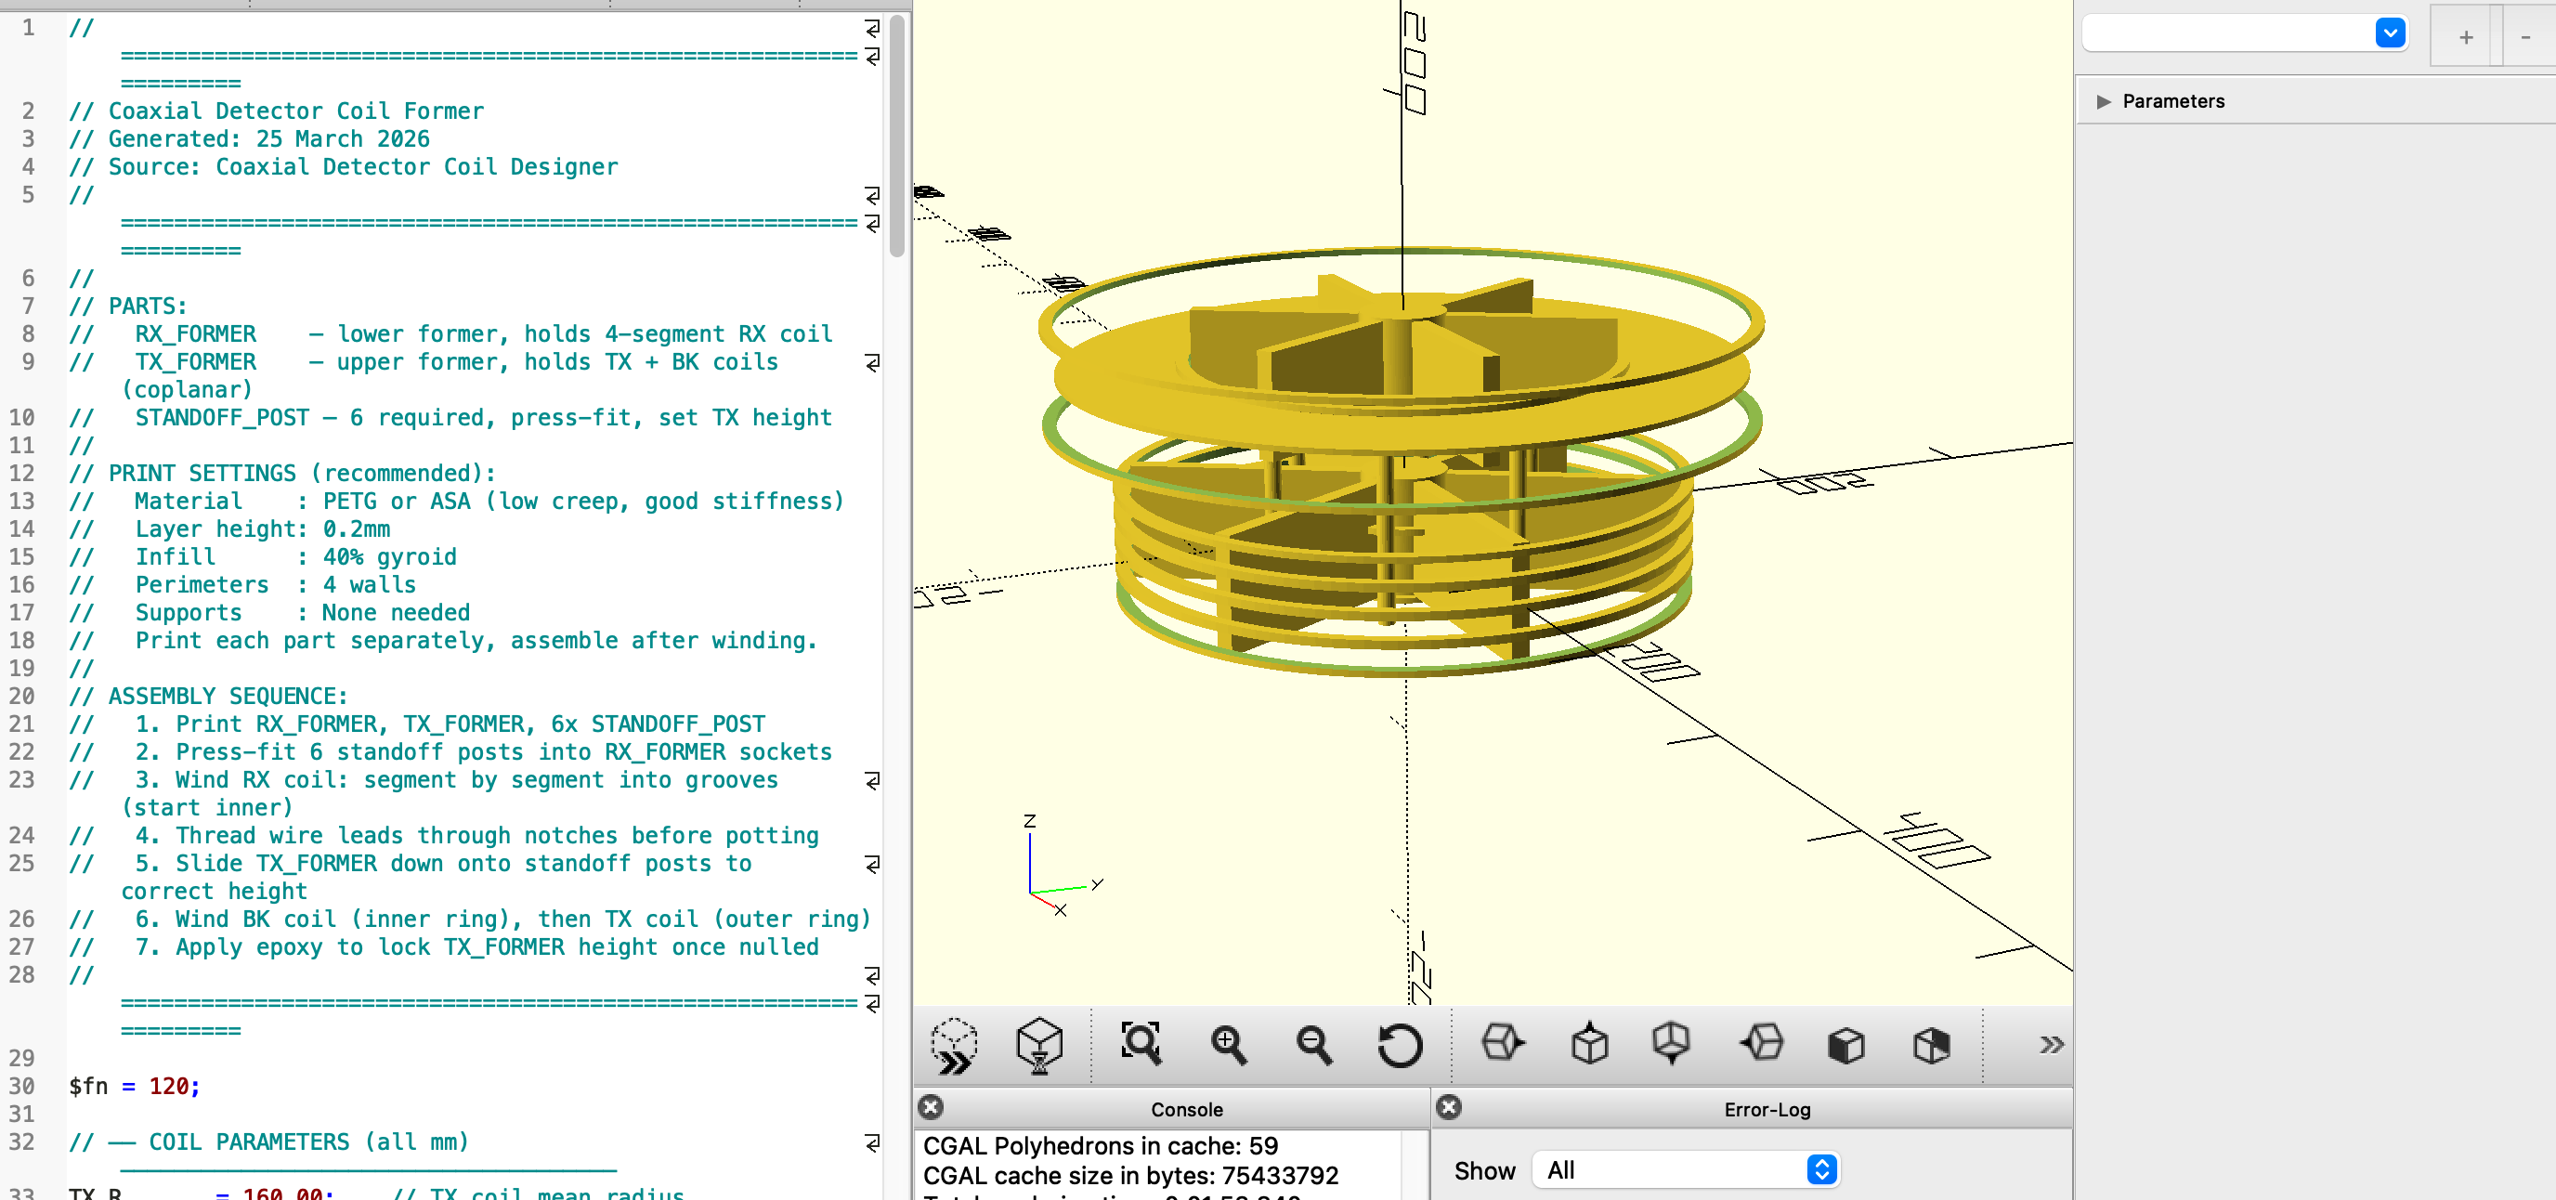Zoom in on the 3D view

(1229, 1045)
